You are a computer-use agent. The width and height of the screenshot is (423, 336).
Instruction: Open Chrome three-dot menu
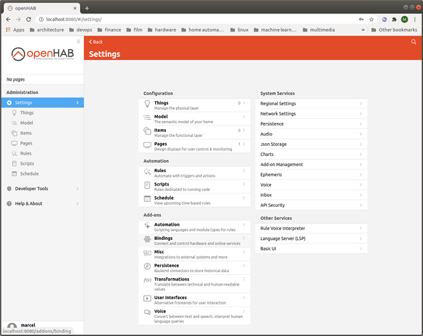coord(415,19)
